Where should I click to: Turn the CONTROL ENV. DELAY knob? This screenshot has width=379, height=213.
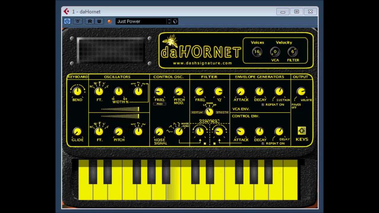(279, 132)
